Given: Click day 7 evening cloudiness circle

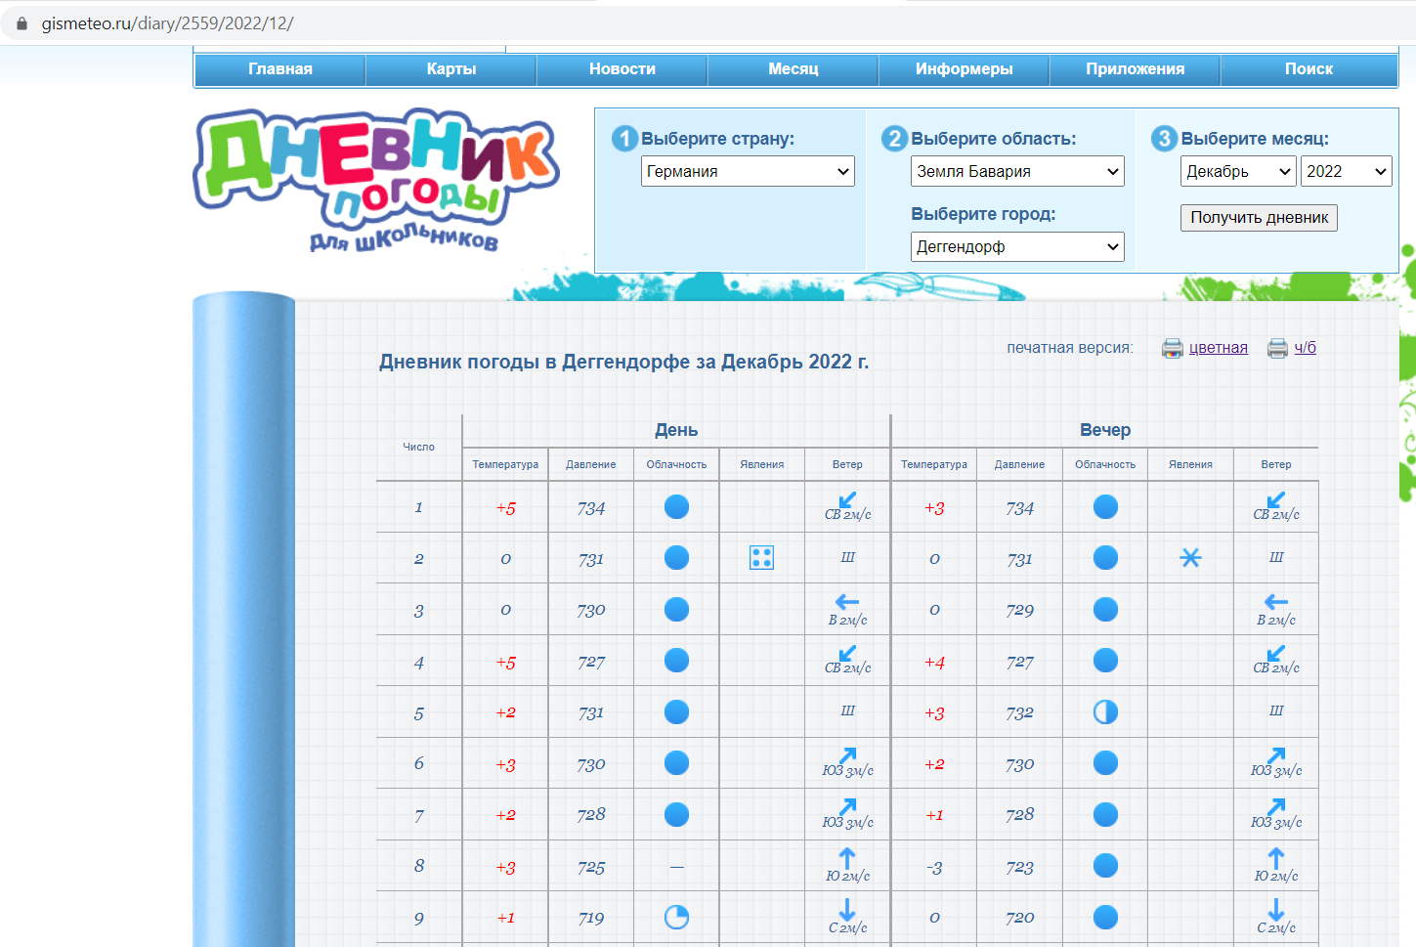Looking at the screenshot, I should point(1105,814).
